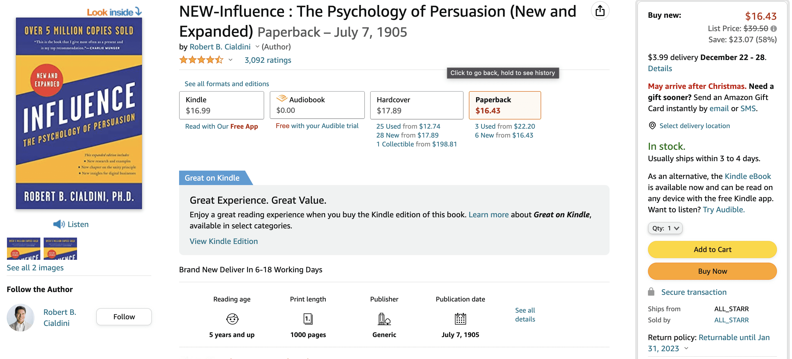Screen dimensions: 792x359
Task: Click the Publisher building icon
Action: (x=384, y=318)
